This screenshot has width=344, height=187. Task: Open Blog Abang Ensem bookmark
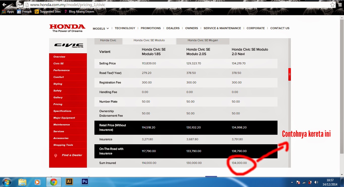(79, 12)
